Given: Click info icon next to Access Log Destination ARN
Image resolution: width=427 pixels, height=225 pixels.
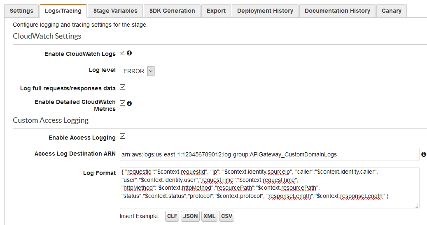Looking at the screenshot, I should click(x=424, y=154).
